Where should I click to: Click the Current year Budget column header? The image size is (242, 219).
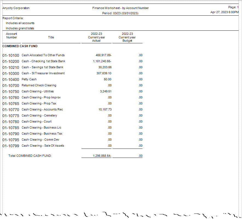click(127, 37)
